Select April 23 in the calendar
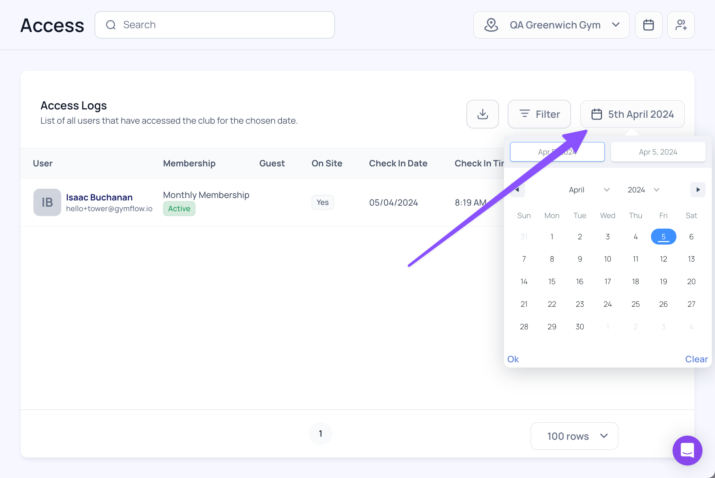The height and width of the screenshot is (478, 715). pyautogui.click(x=580, y=304)
